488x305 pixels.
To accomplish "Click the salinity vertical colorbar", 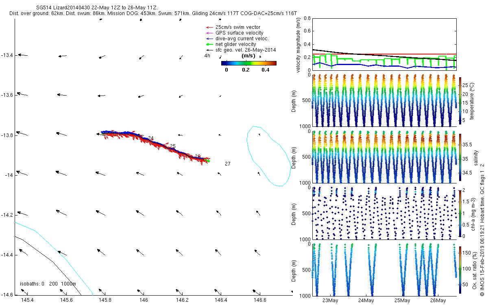I will click(x=460, y=157).
